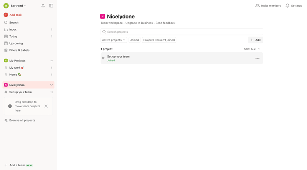Click the Upcoming calendar icon
The height and width of the screenshot is (170, 307).
6,43
